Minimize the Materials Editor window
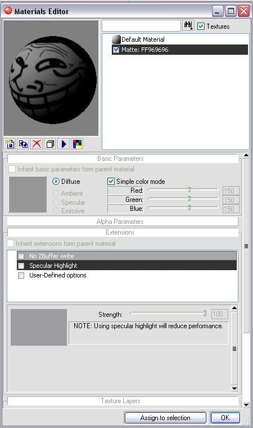Viewport: 253px width, 428px height. tap(217, 11)
